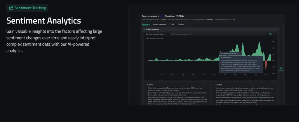Click the 82,544 term mentions value
Screen dimensions: 299x122
pyautogui.click(x=187, y=20)
